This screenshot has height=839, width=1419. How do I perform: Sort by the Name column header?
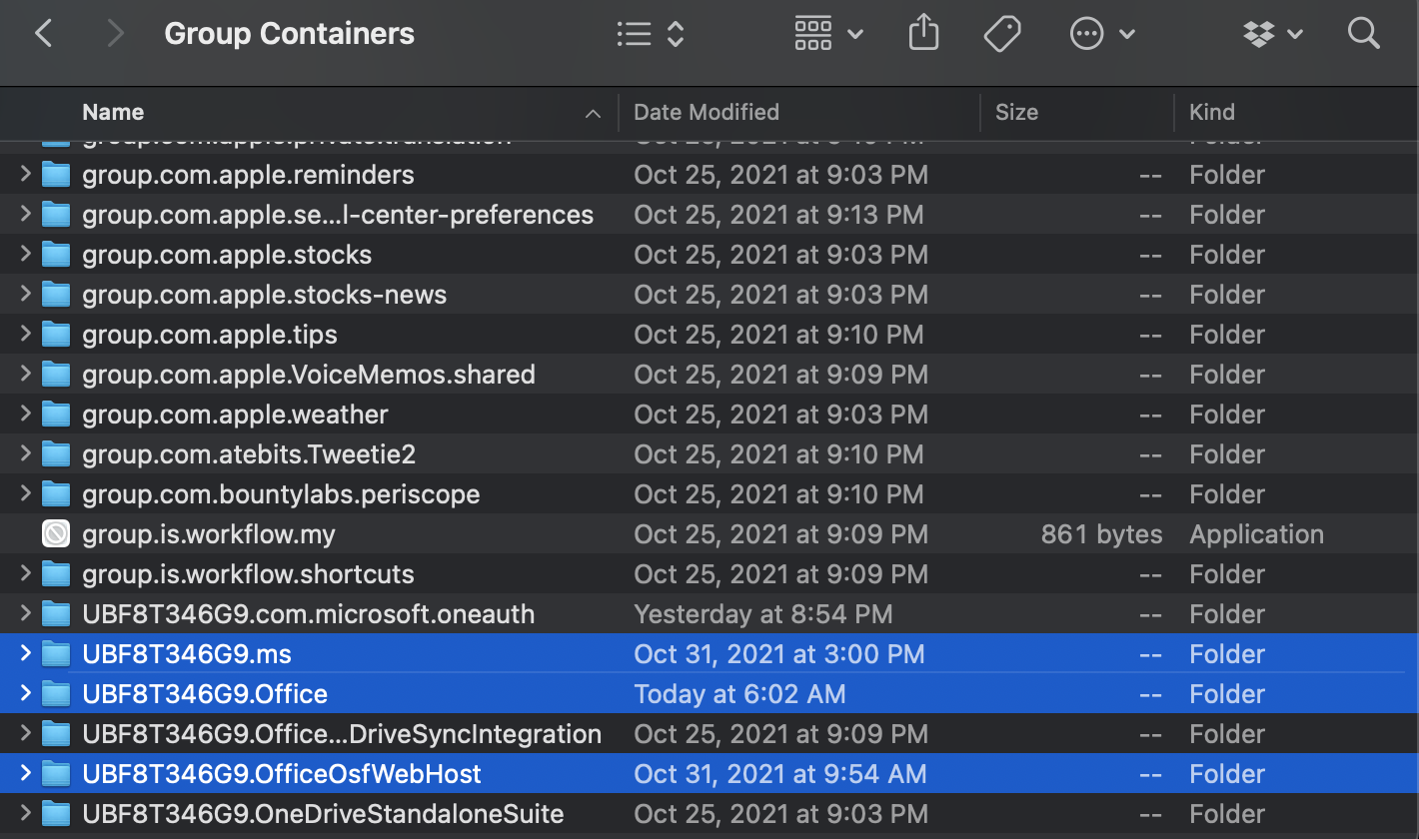tap(113, 112)
